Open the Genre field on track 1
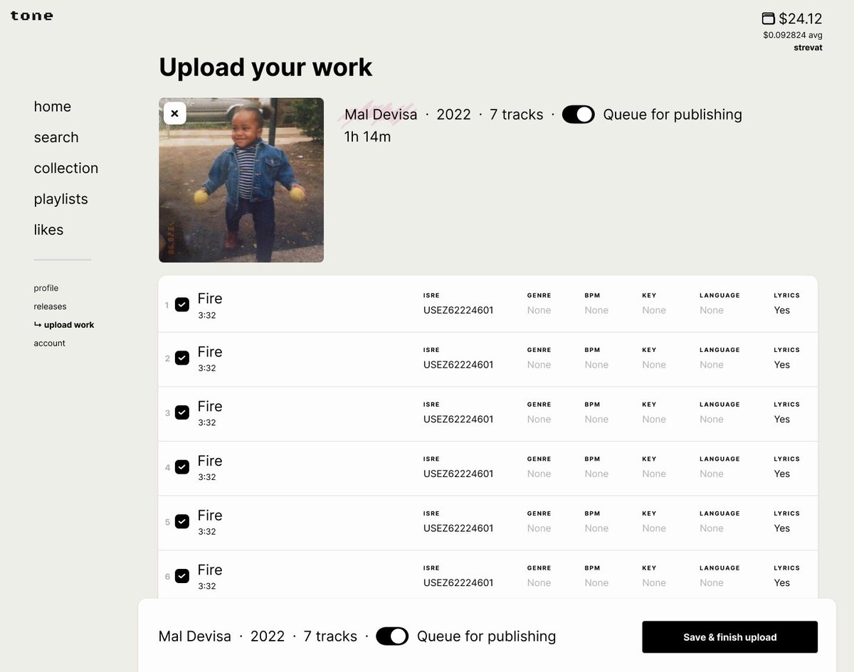This screenshot has height=672, width=854. coord(539,310)
